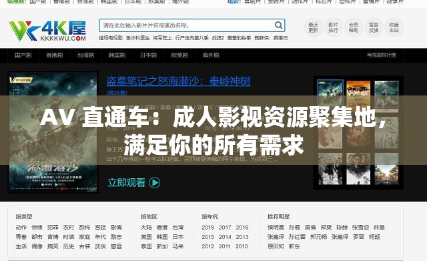This screenshot has height=261, width=427.
Task: Select the highlighted first poster thumbnail in grid
Action: pyautogui.click(x=330, y=97)
